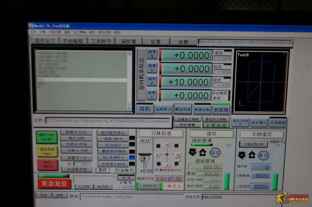Switch to the 刀具路径 tab

101,41
